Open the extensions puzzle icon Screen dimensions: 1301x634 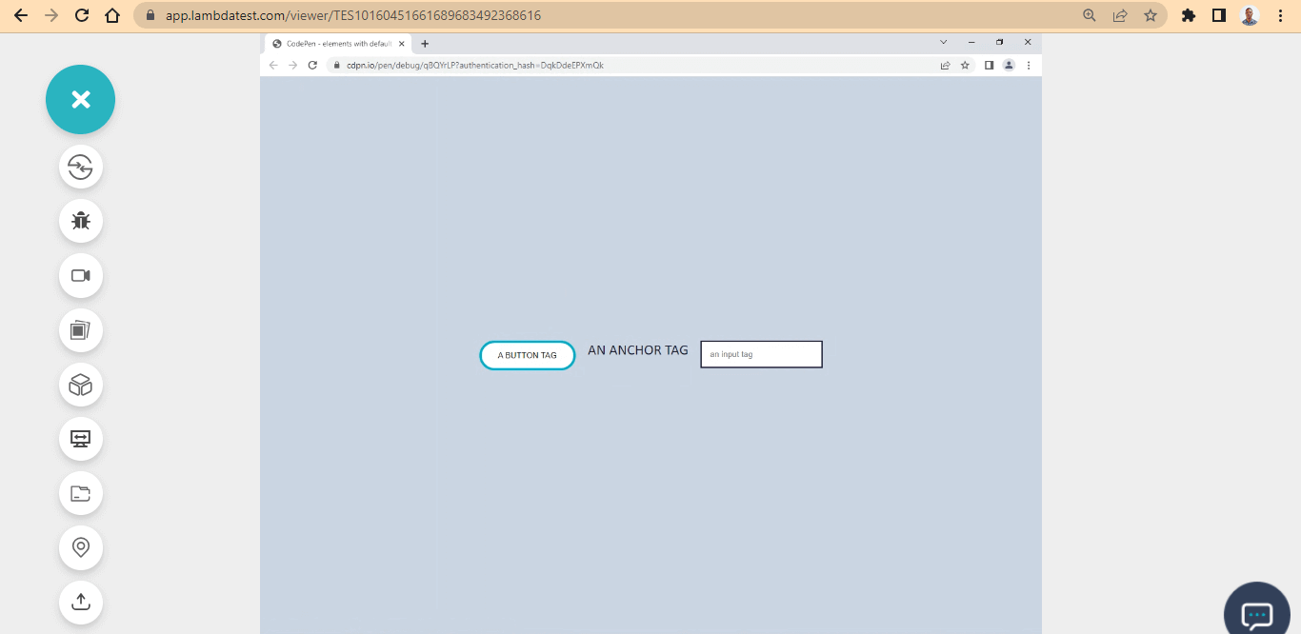click(x=1189, y=15)
